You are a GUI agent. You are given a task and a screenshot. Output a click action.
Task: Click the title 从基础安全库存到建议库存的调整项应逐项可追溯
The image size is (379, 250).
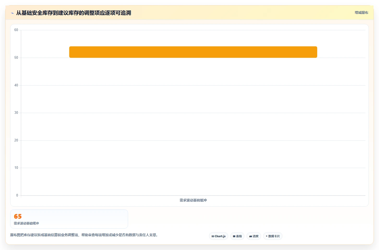[x=74, y=13]
